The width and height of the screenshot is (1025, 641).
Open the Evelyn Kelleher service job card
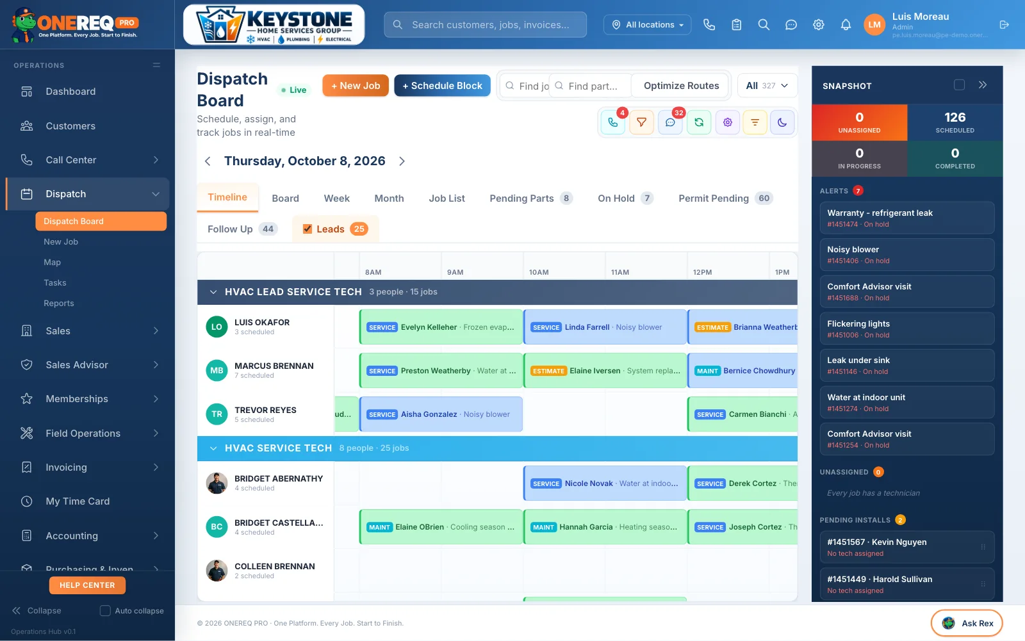pos(441,327)
